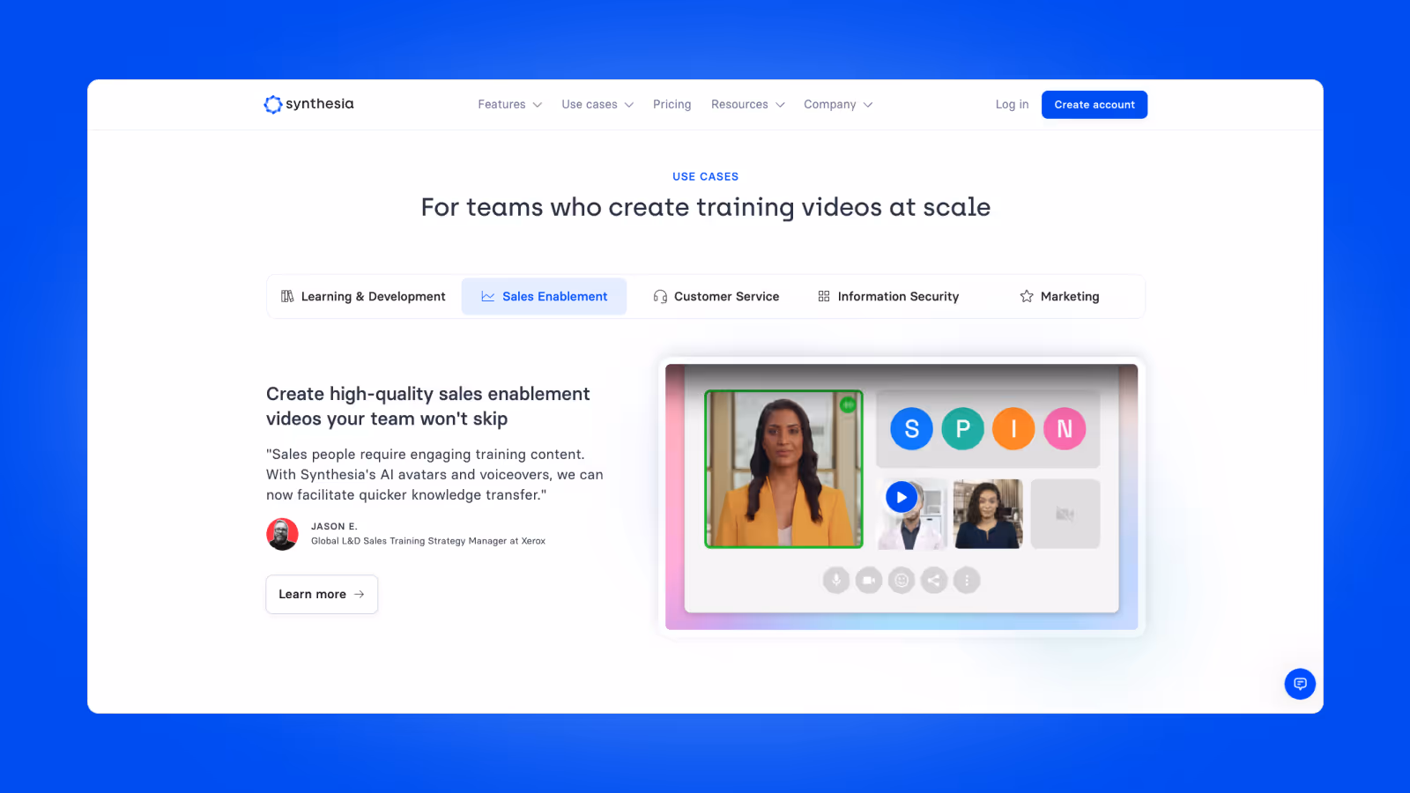Click the green audio indicator icon
This screenshot has width=1410, height=793.
(848, 404)
